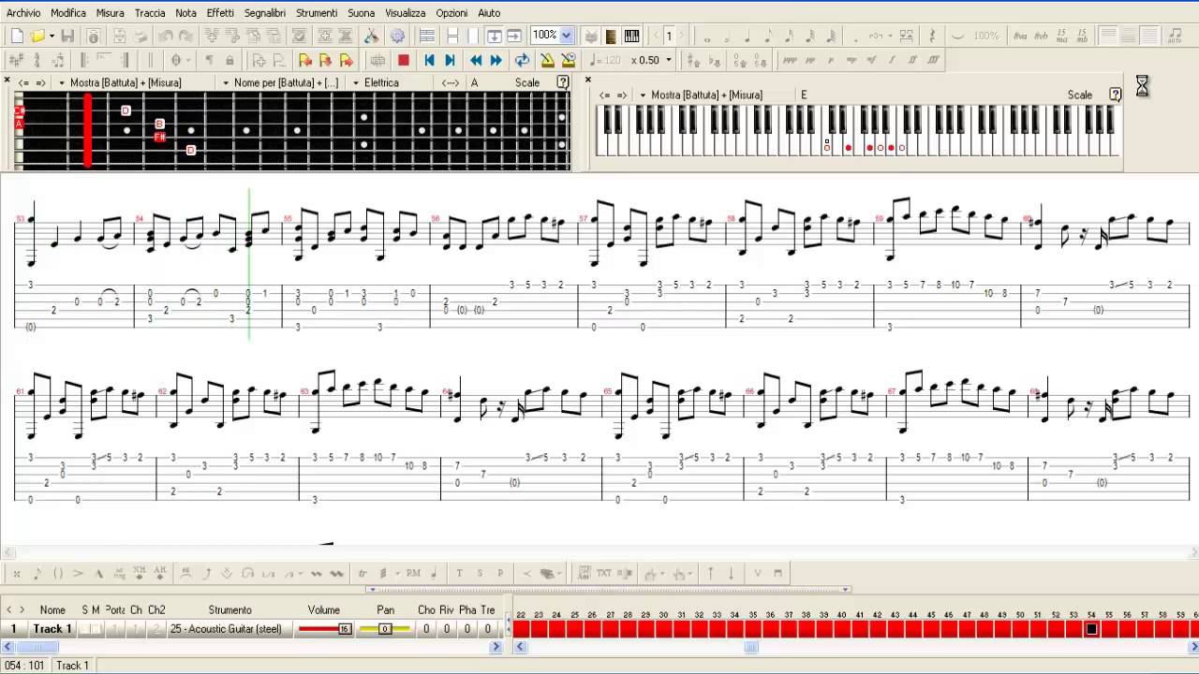Toggle Mute checkbox for Track 1
This screenshot has height=674, width=1199.
click(x=96, y=629)
